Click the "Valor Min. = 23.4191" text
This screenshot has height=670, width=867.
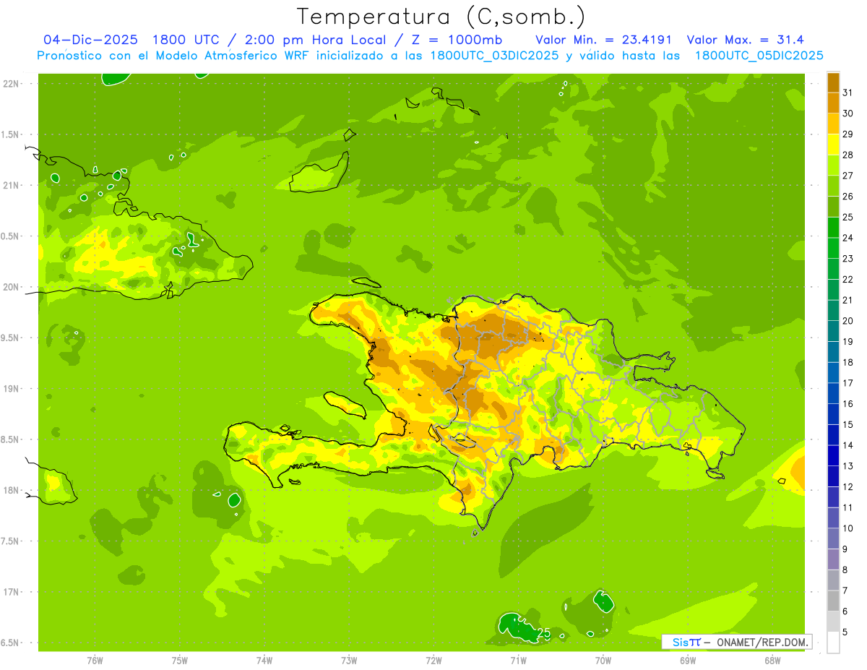coord(603,40)
